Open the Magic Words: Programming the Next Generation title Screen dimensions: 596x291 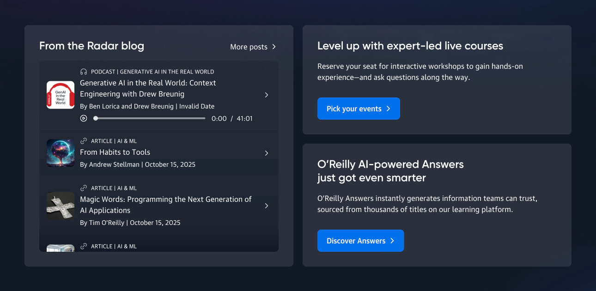point(166,205)
